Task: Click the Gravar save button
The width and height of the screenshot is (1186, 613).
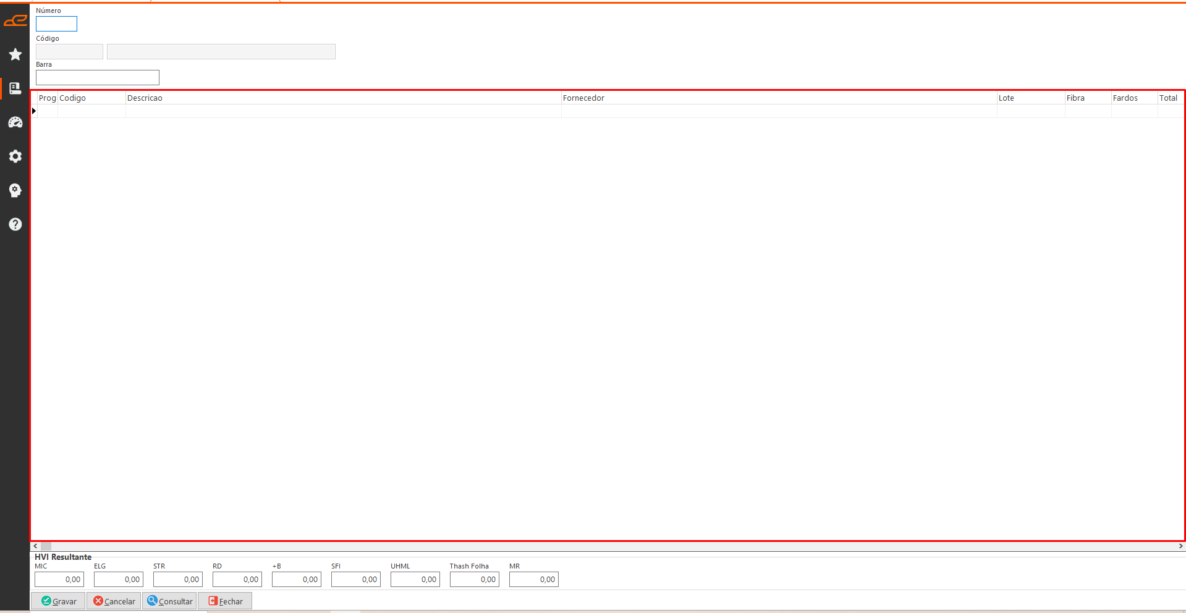Action: coord(59,601)
